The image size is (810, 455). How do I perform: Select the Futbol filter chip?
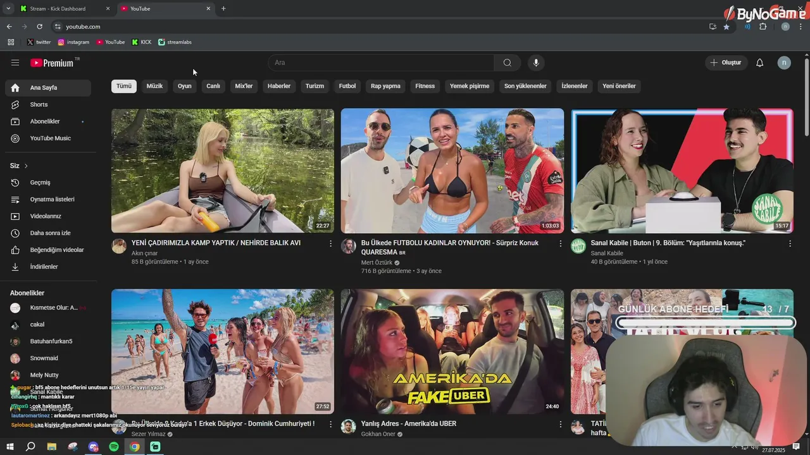(347, 86)
